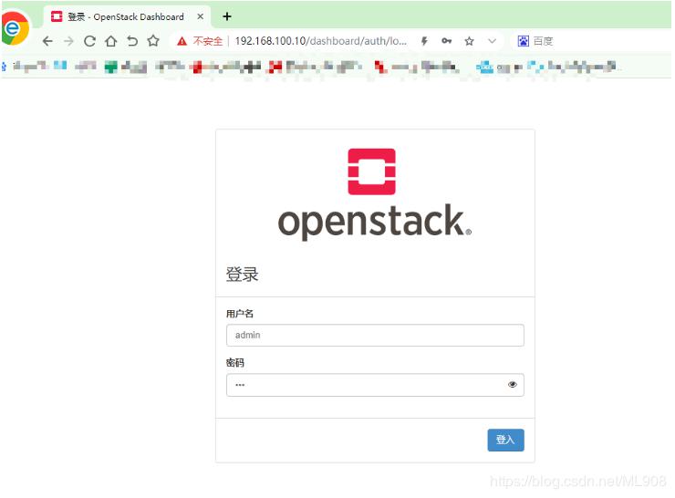This screenshot has width=675, height=498.
Task: Click the undo/restore closed page icon
Action: click(x=132, y=41)
